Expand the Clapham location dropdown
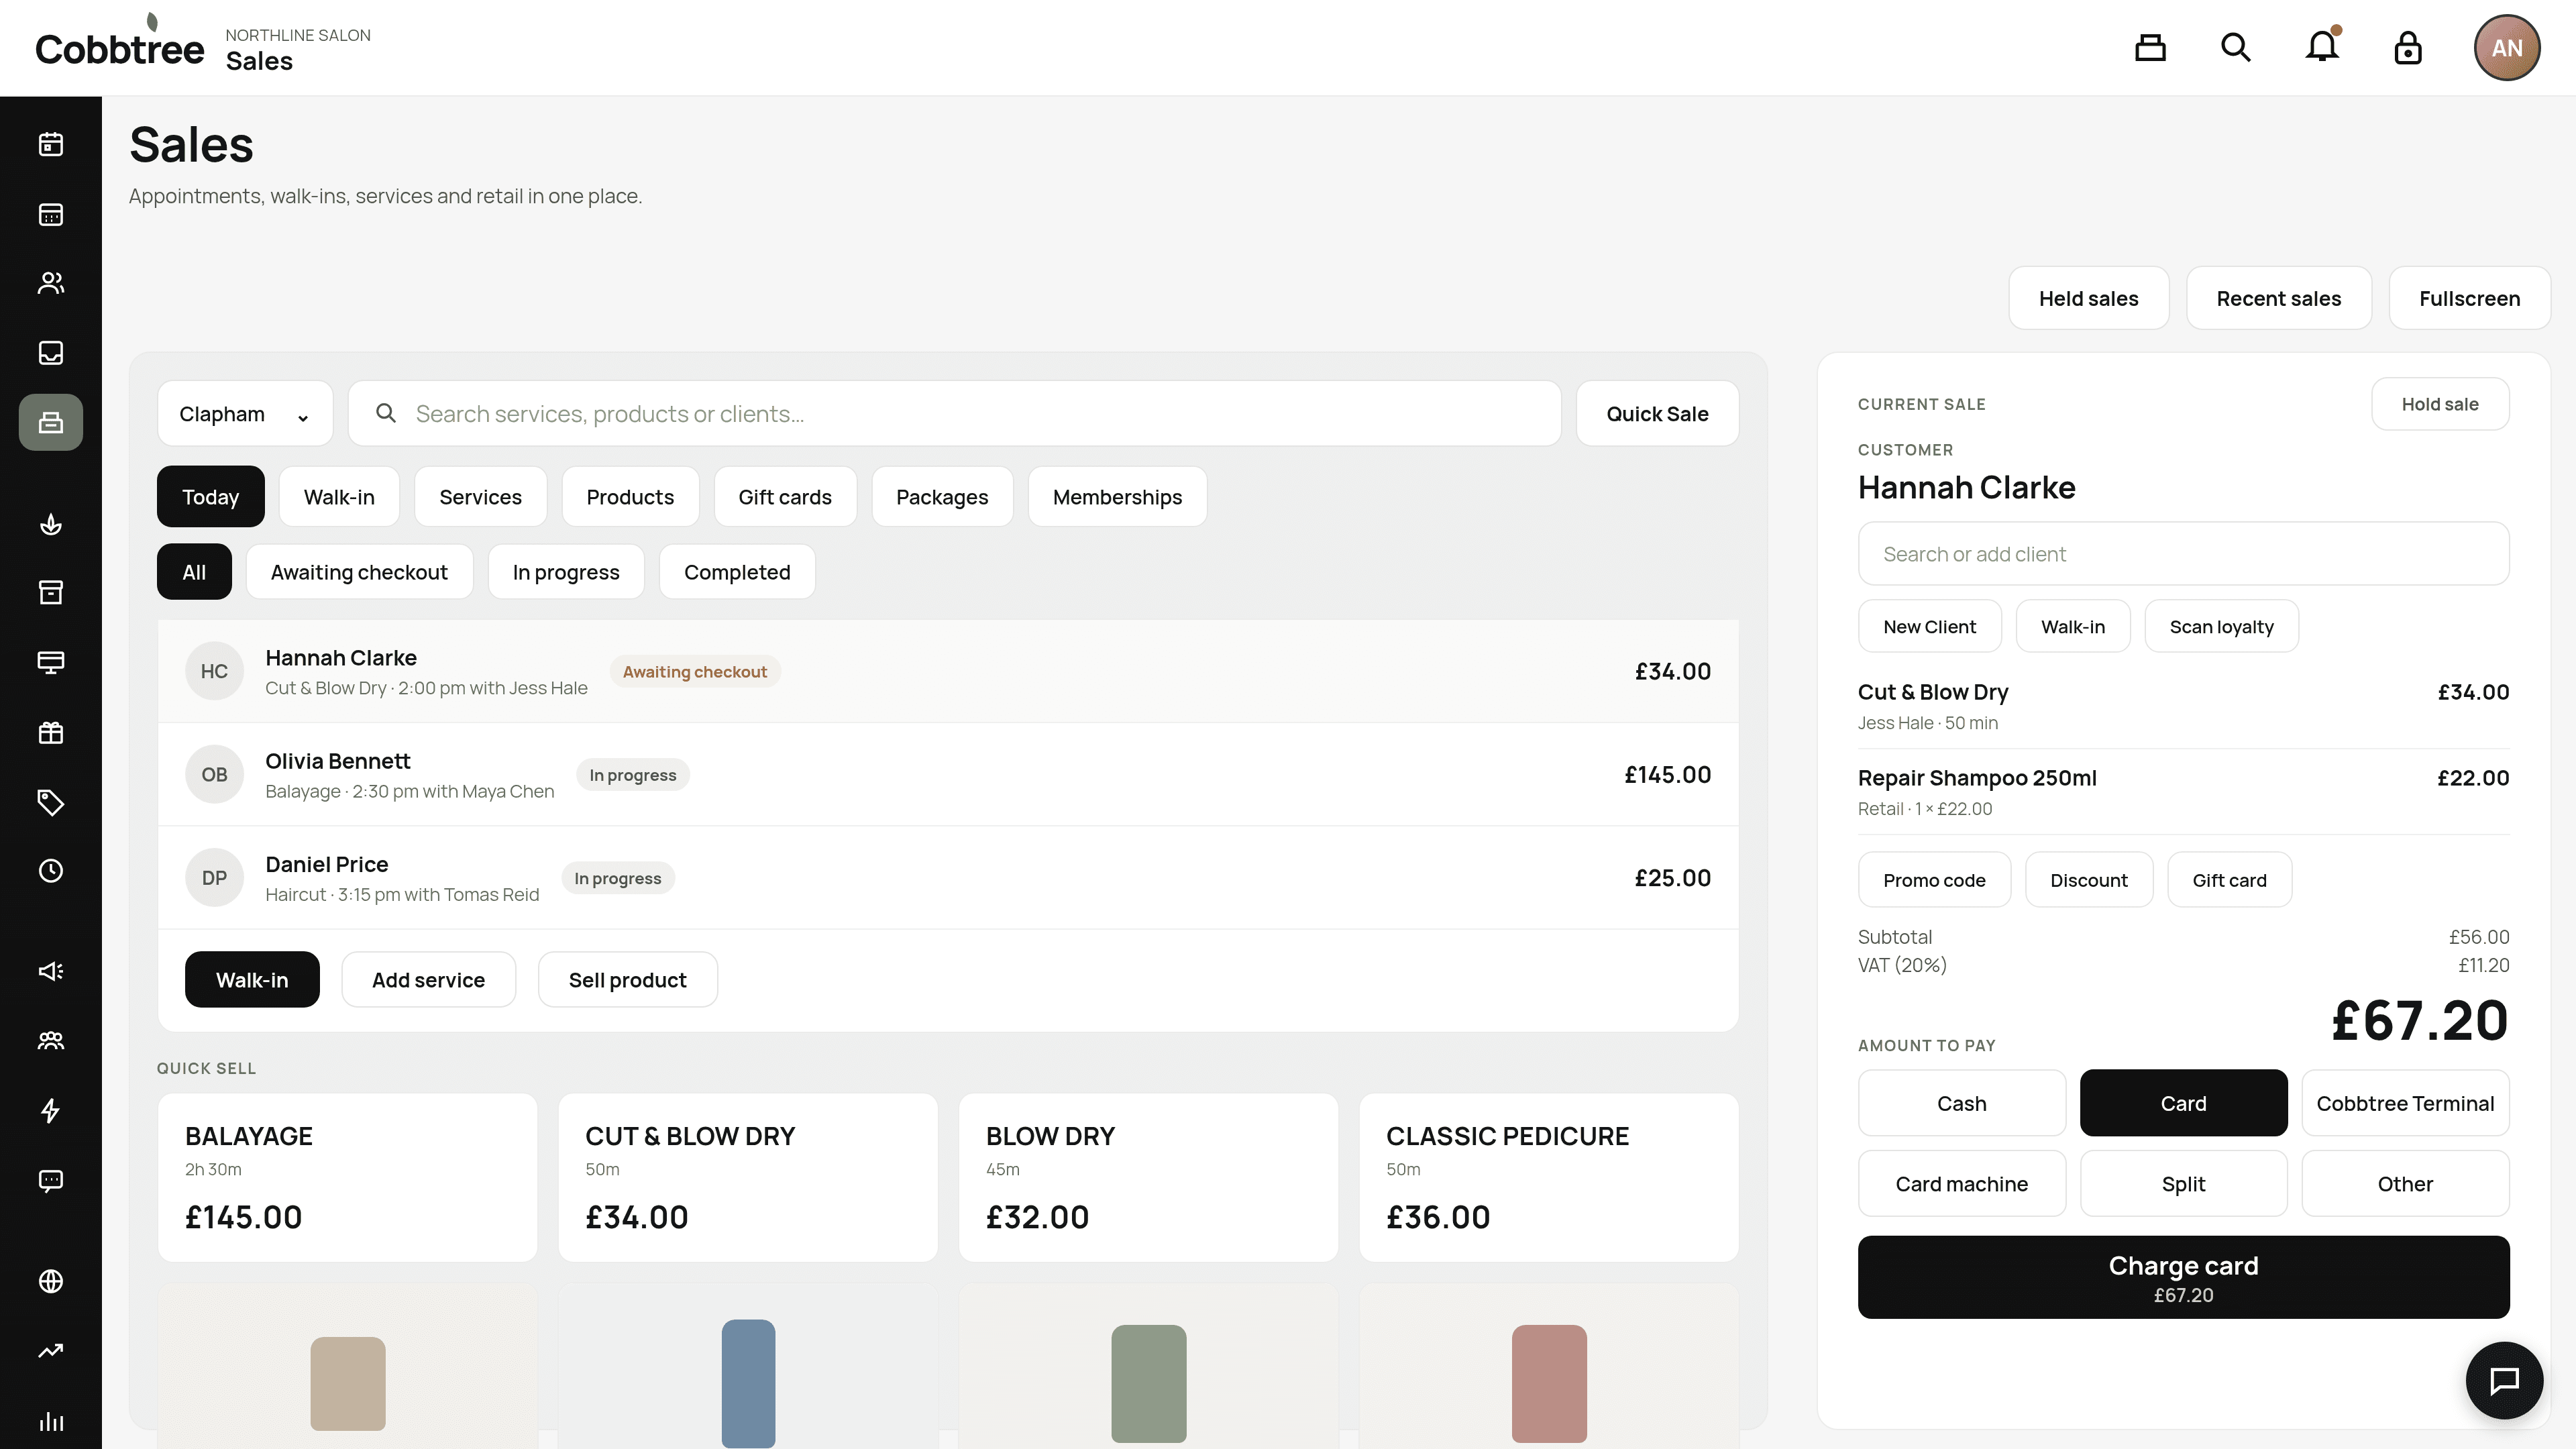The width and height of the screenshot is (2576, 1449). 245,414
